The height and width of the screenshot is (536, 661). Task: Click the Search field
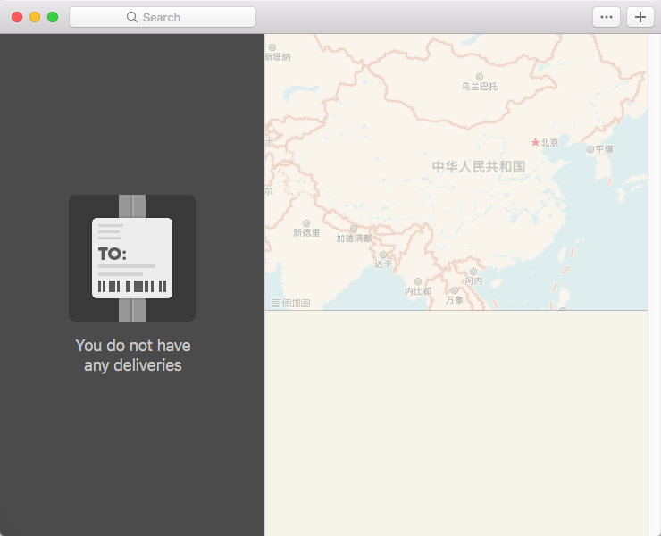pyautogui.click(x=163, y=17)
